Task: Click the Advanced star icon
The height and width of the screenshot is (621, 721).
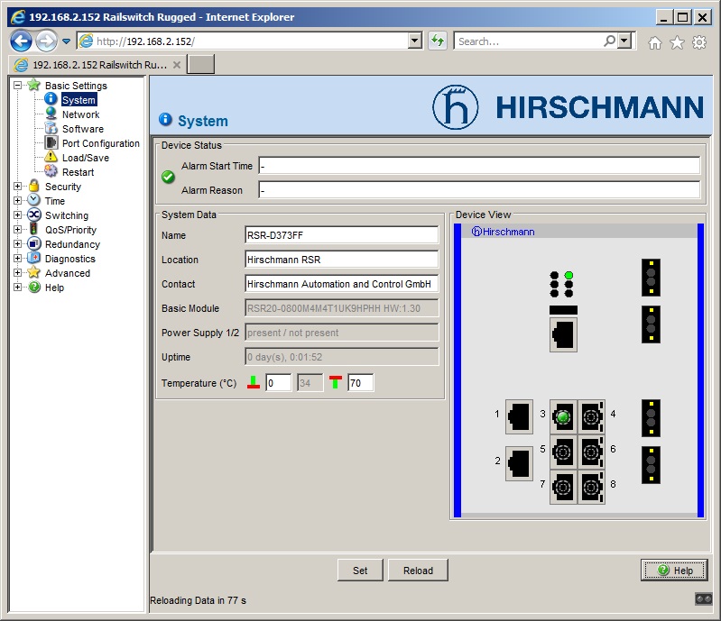Action: click(x=33, y=272)
